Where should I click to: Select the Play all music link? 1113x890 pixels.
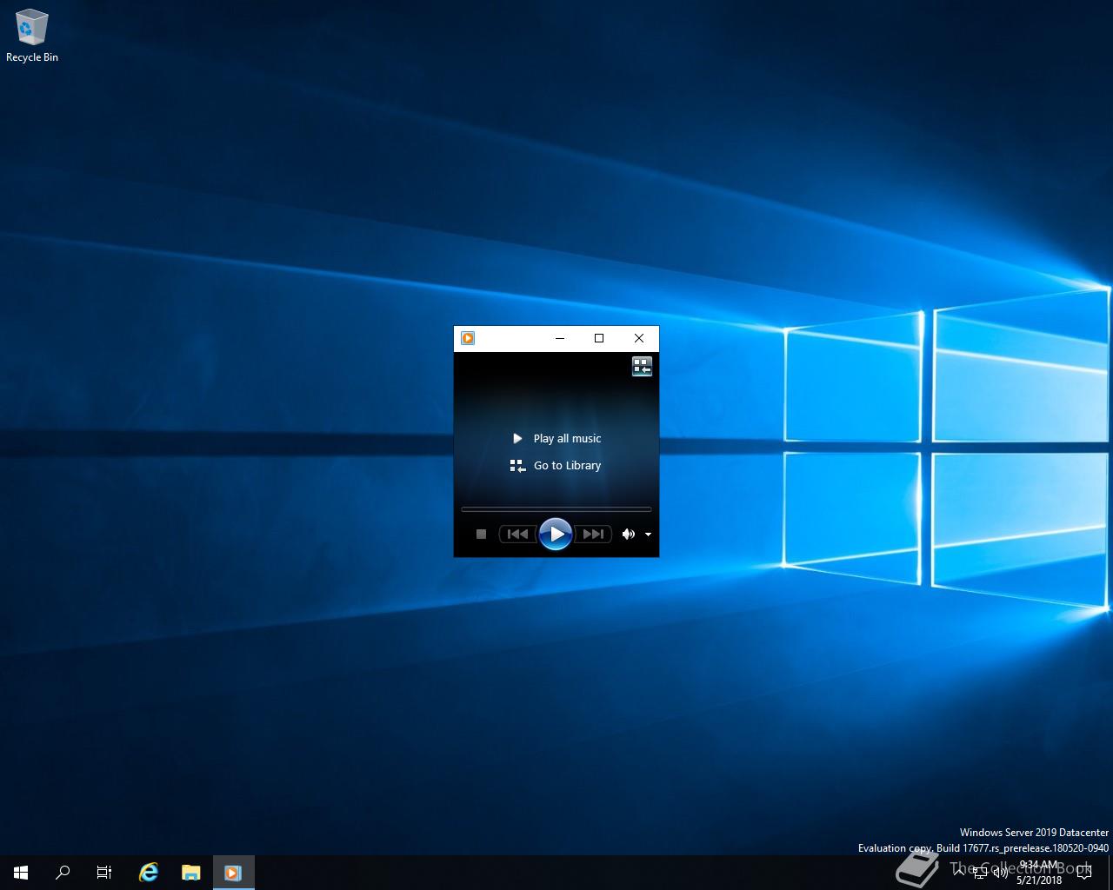(567, 439)
